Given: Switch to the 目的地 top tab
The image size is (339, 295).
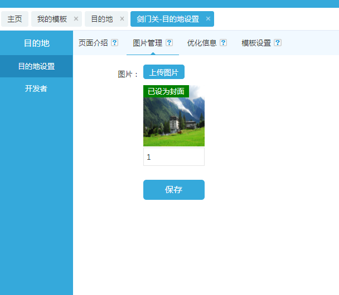Looking at the screenshot, I should point(101,19).
